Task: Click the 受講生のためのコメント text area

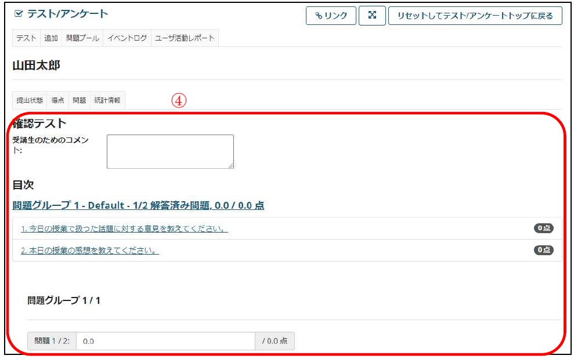Action: pyautogui.click(x=170, y=151)
